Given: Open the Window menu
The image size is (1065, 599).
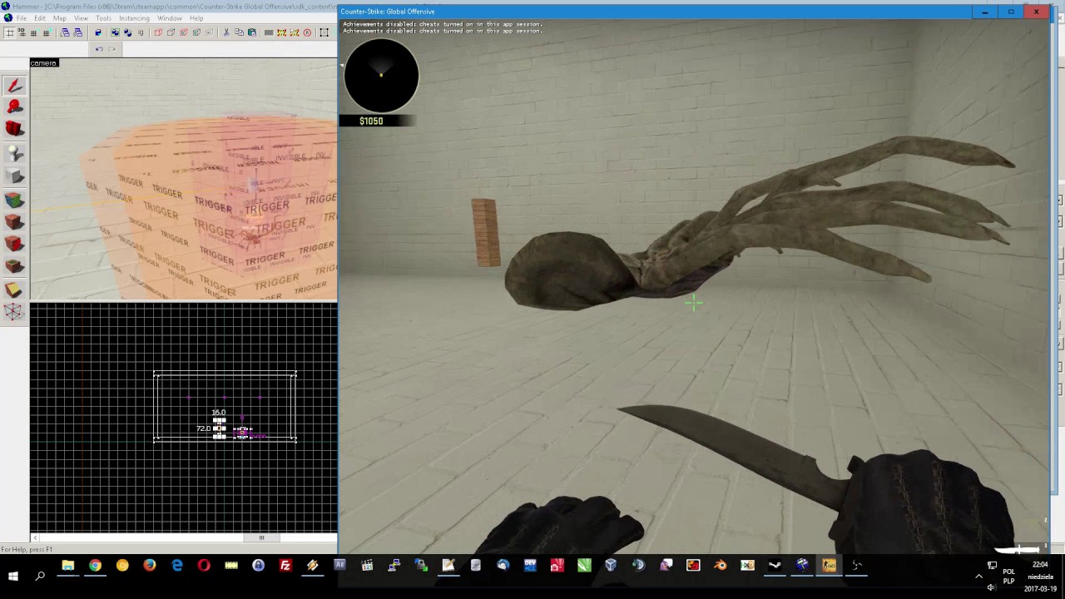Looking at the screenshot, I should [x=169, y=17].
